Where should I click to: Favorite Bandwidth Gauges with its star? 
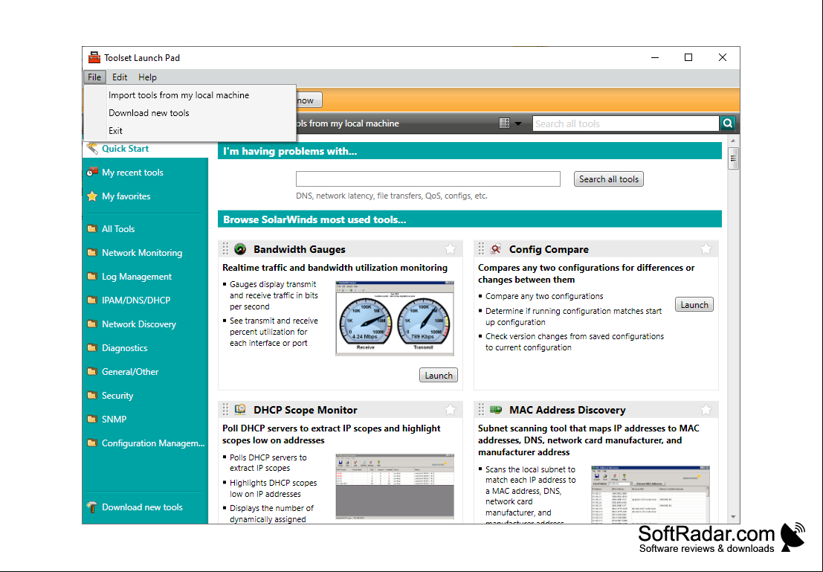click(x=451, y=249)
